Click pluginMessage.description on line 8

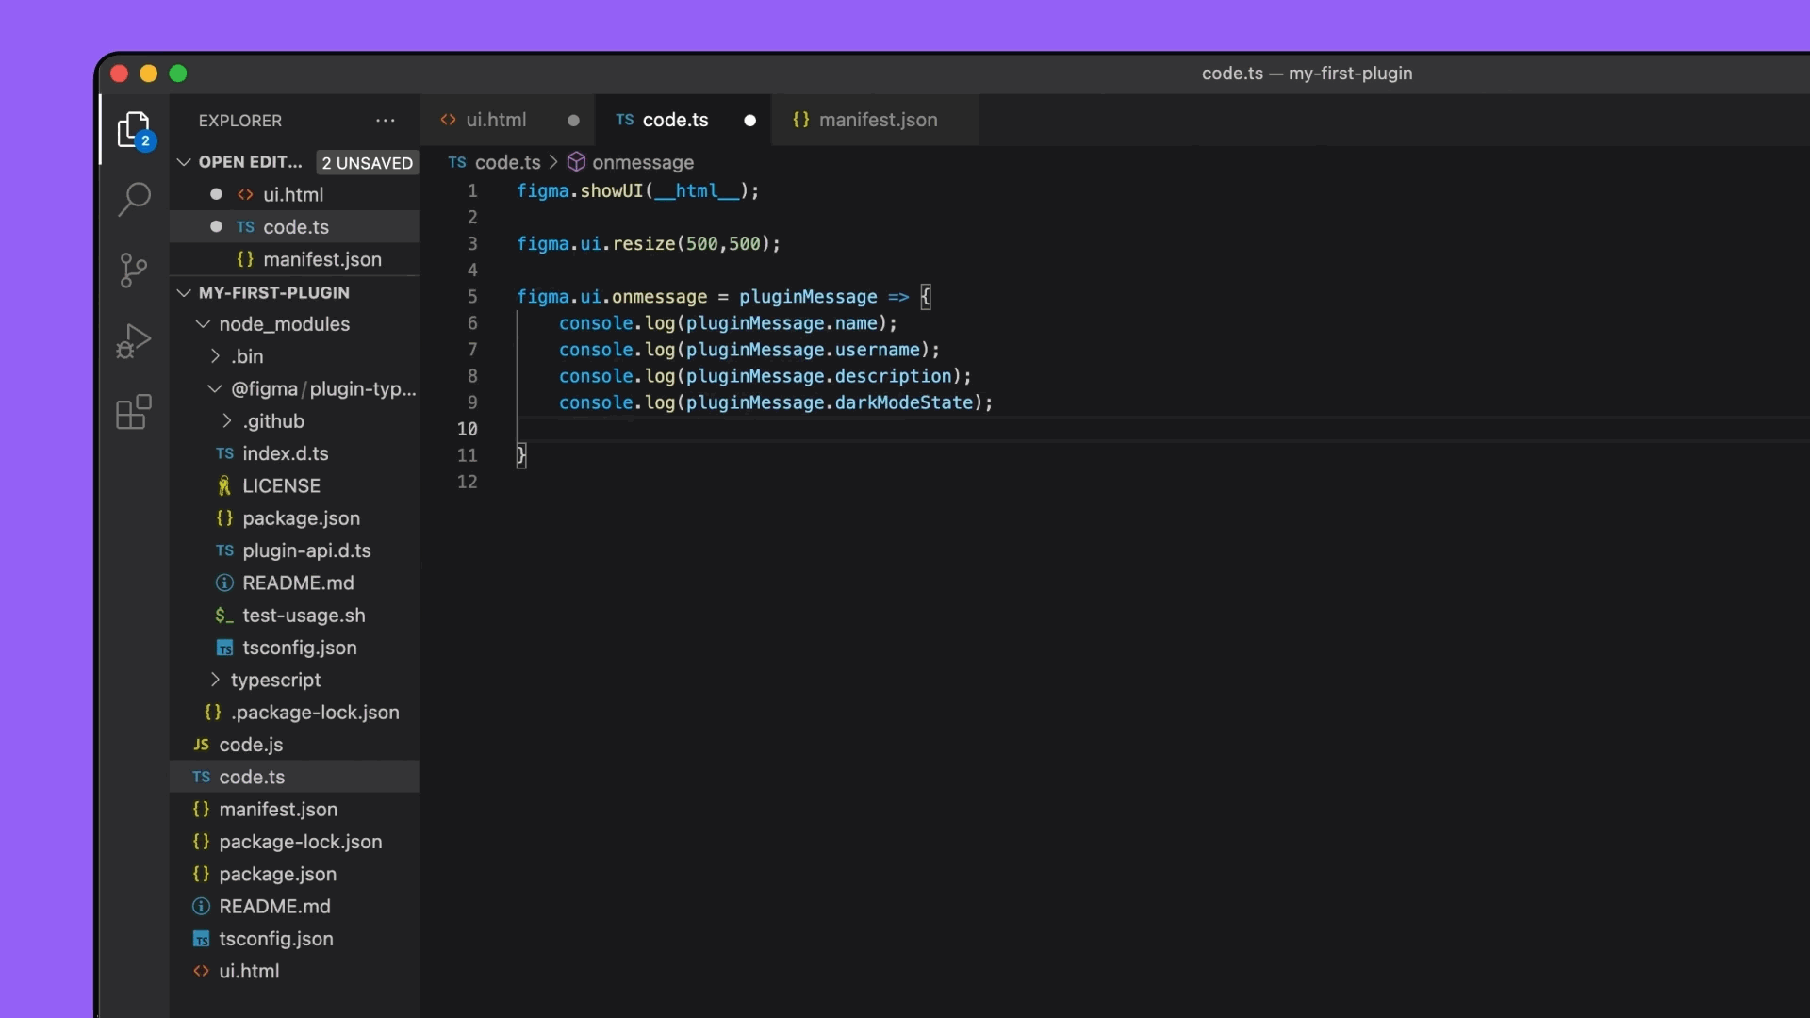pyautogui.click(x=818, y=376)
